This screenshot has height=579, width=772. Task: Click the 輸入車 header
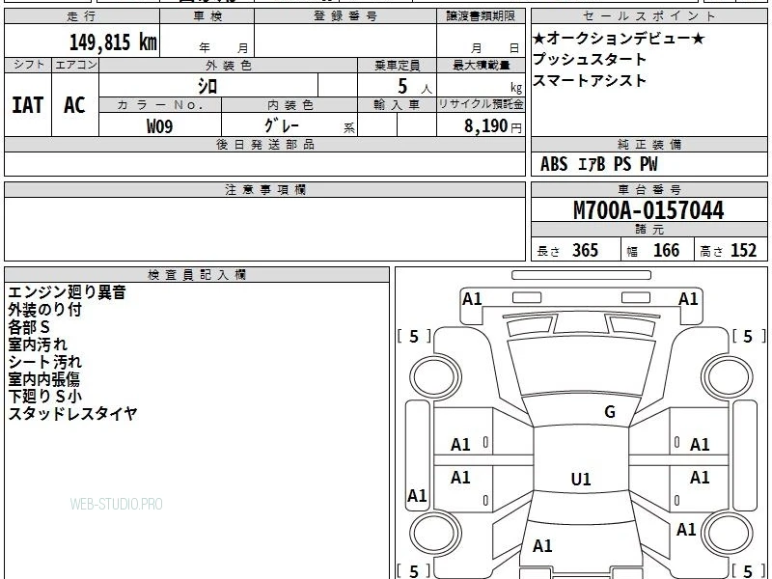pos(397,104)
